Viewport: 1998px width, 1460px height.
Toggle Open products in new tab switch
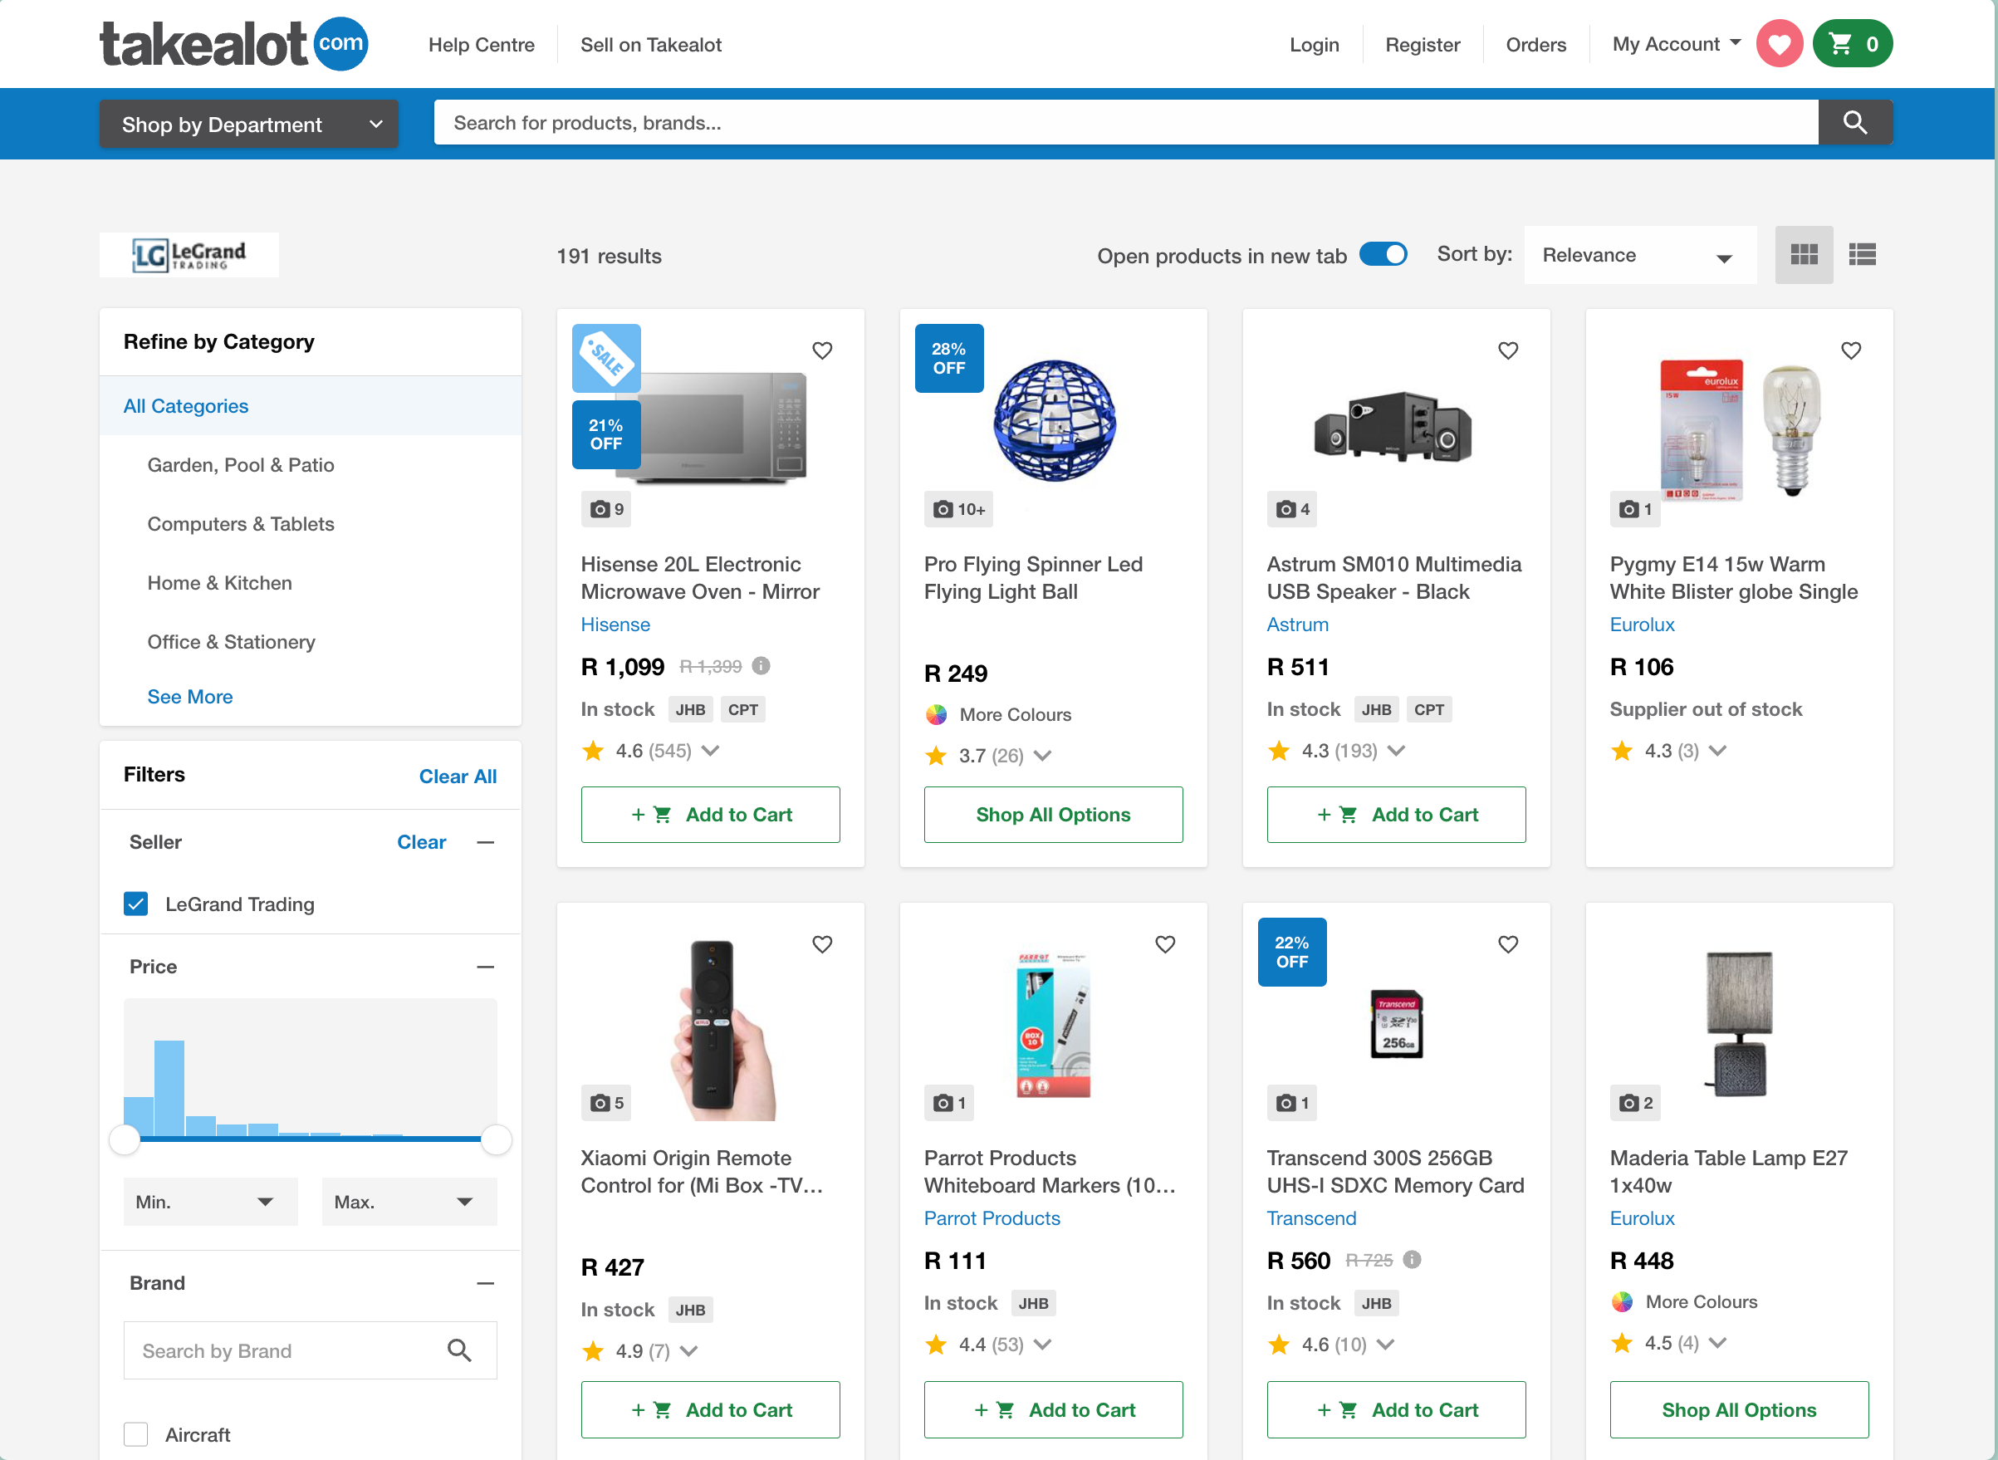pyautogui.click(x=1383, y=256)
